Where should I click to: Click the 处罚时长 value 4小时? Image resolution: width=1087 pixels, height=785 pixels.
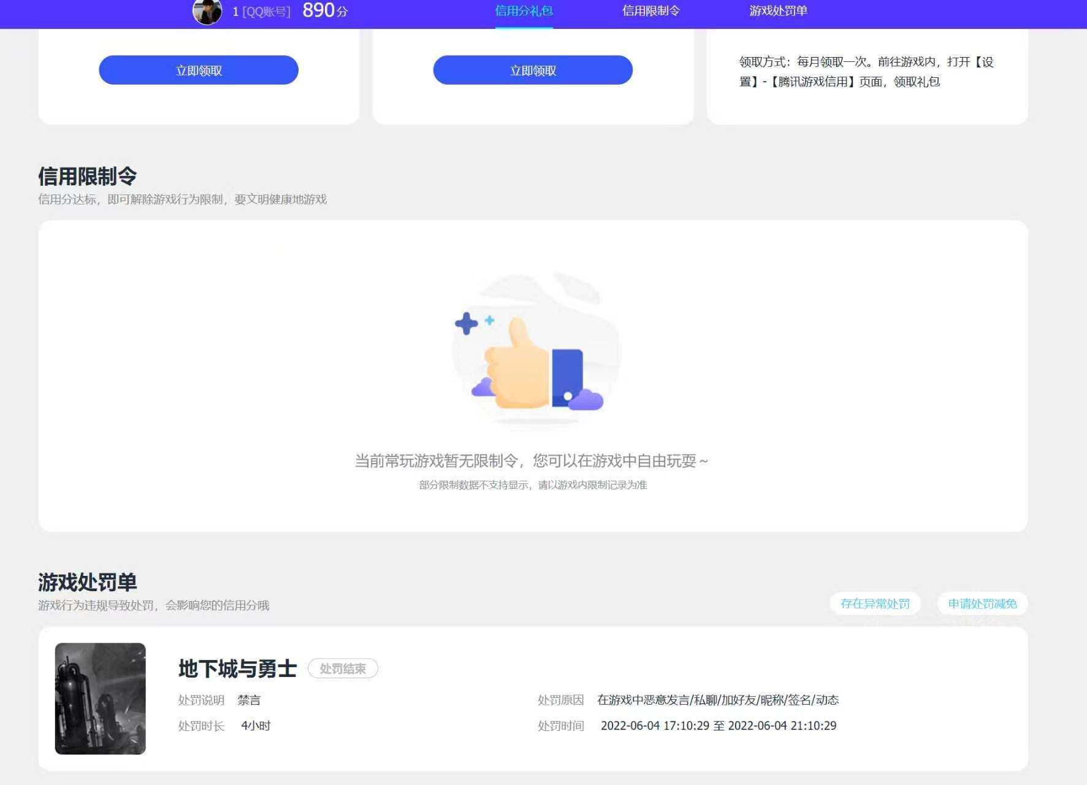pos(256,726)
